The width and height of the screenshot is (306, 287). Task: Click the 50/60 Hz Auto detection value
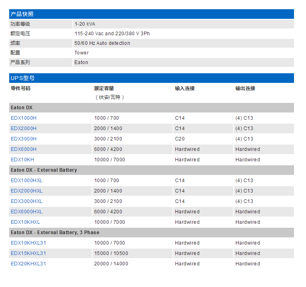pyautogui.click(x=102, y=43)
